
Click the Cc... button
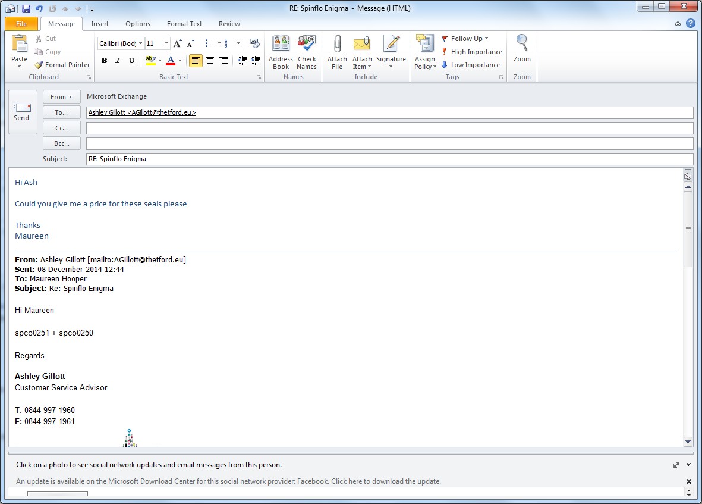[62, 128]
